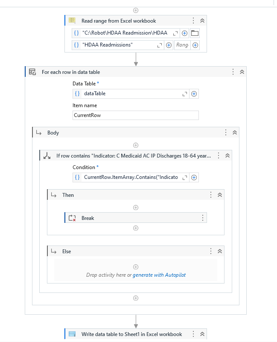The width and height of the screenshot is (277, 342).
Task: Click the plus icon next to the sheet name field
Action: [169, 45]
